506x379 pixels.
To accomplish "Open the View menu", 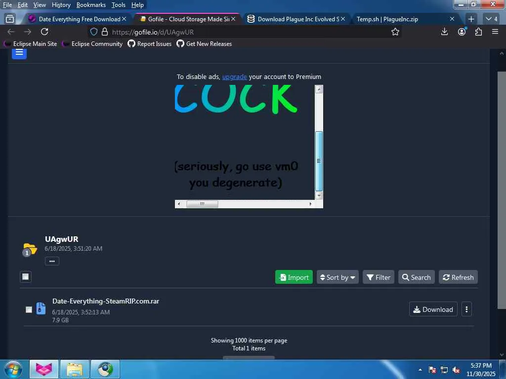I will [40, 5].
